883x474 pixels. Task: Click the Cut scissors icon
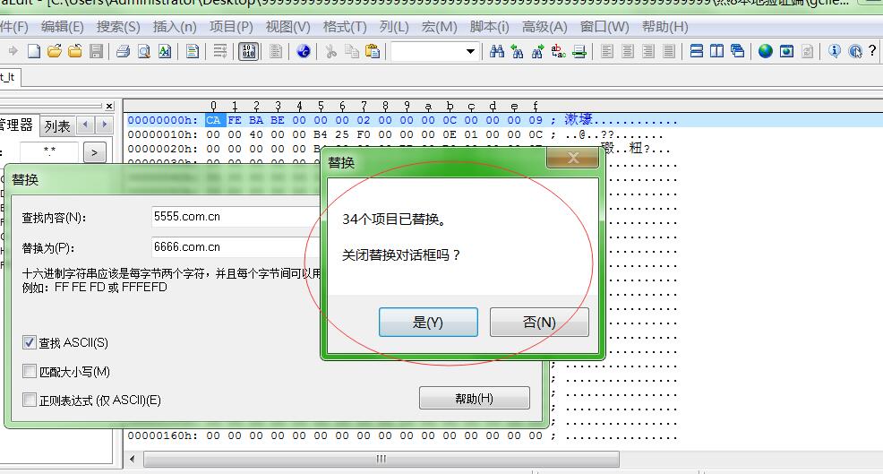coord(330,52)
